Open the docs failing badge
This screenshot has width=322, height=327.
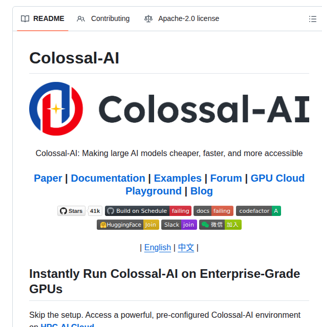[213, 211]
